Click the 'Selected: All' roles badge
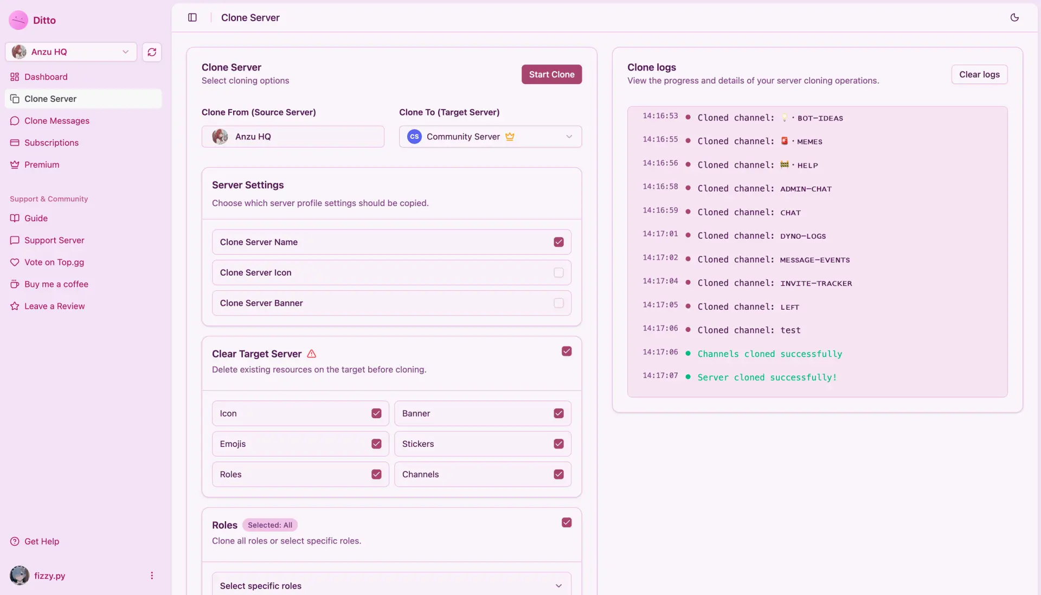Image resolution: width=1041 pixels, height=595 pixels. pos(269,525)
